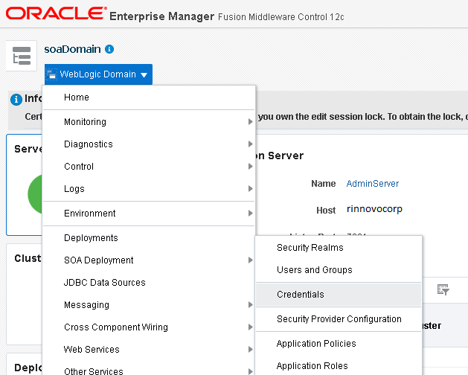The height and width of the screenshot is (375, 468).
Task: Open the AdminServer link
Action: 373,183
